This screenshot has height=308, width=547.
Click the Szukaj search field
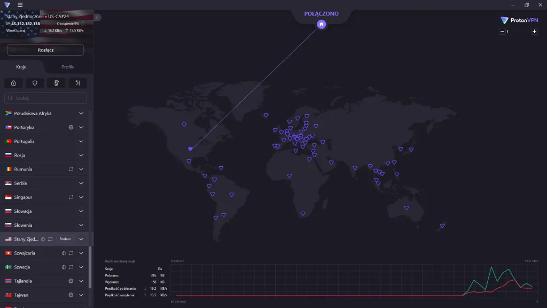46,98
